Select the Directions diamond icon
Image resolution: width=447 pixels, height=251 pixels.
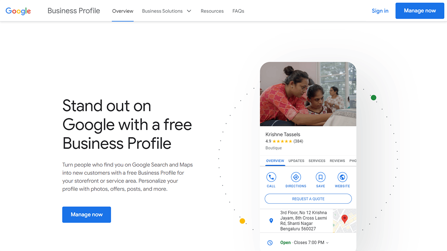296,177
